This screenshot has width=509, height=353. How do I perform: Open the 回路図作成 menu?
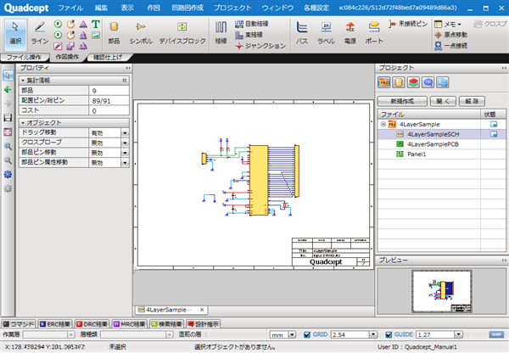pos(187,8)
